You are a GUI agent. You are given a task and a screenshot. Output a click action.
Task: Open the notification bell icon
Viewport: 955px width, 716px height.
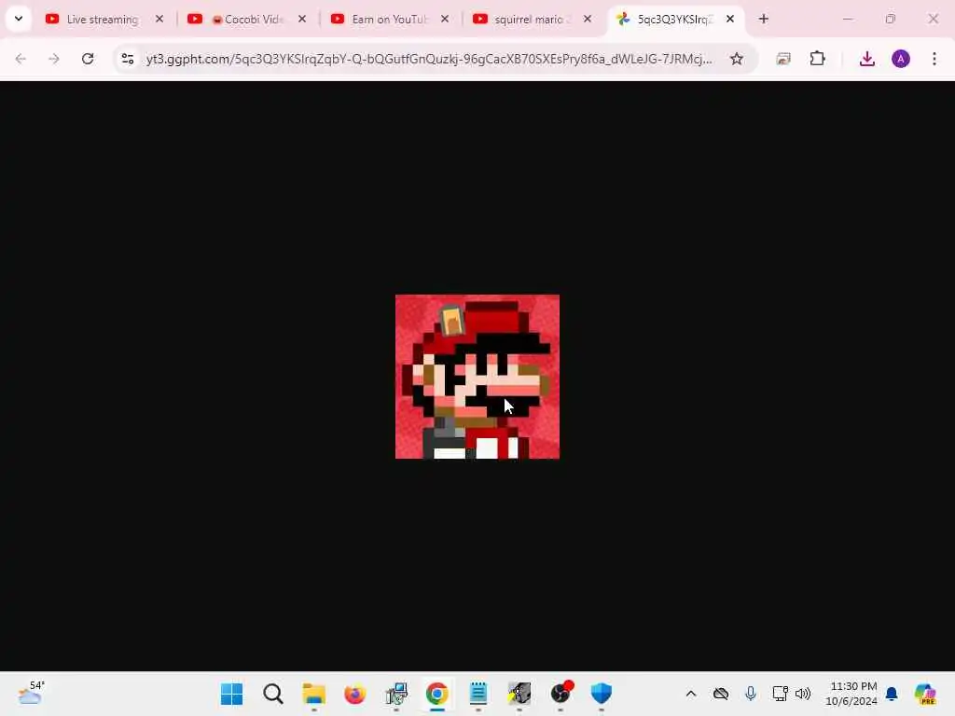click(892, 694)
